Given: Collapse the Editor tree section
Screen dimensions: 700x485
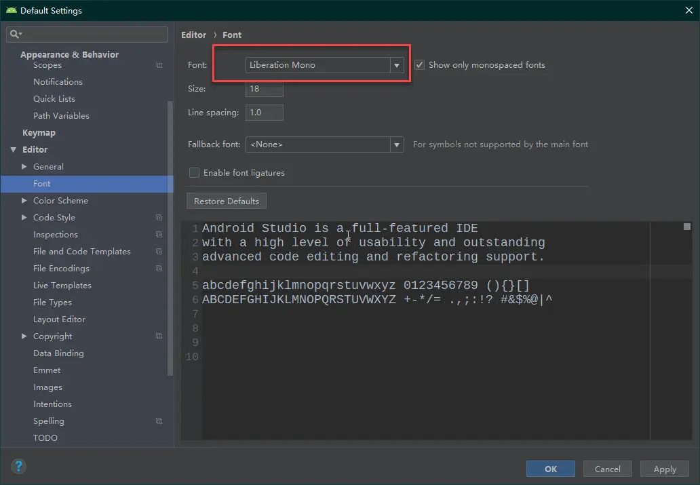Looking at the screenshot, I should pyautogui.click(x=14, y=150).
